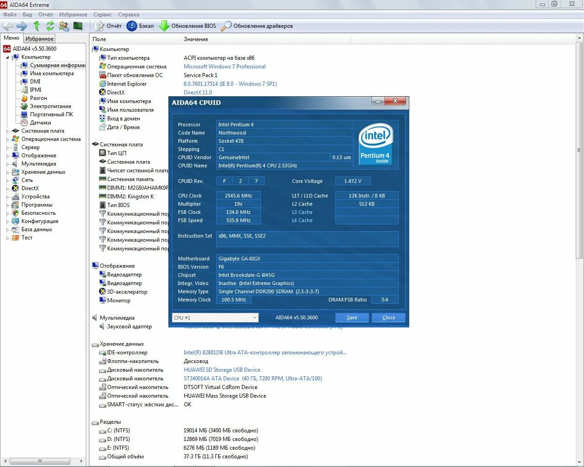
Task: Expand the Операционная система tree node
Action: point(7,140)
